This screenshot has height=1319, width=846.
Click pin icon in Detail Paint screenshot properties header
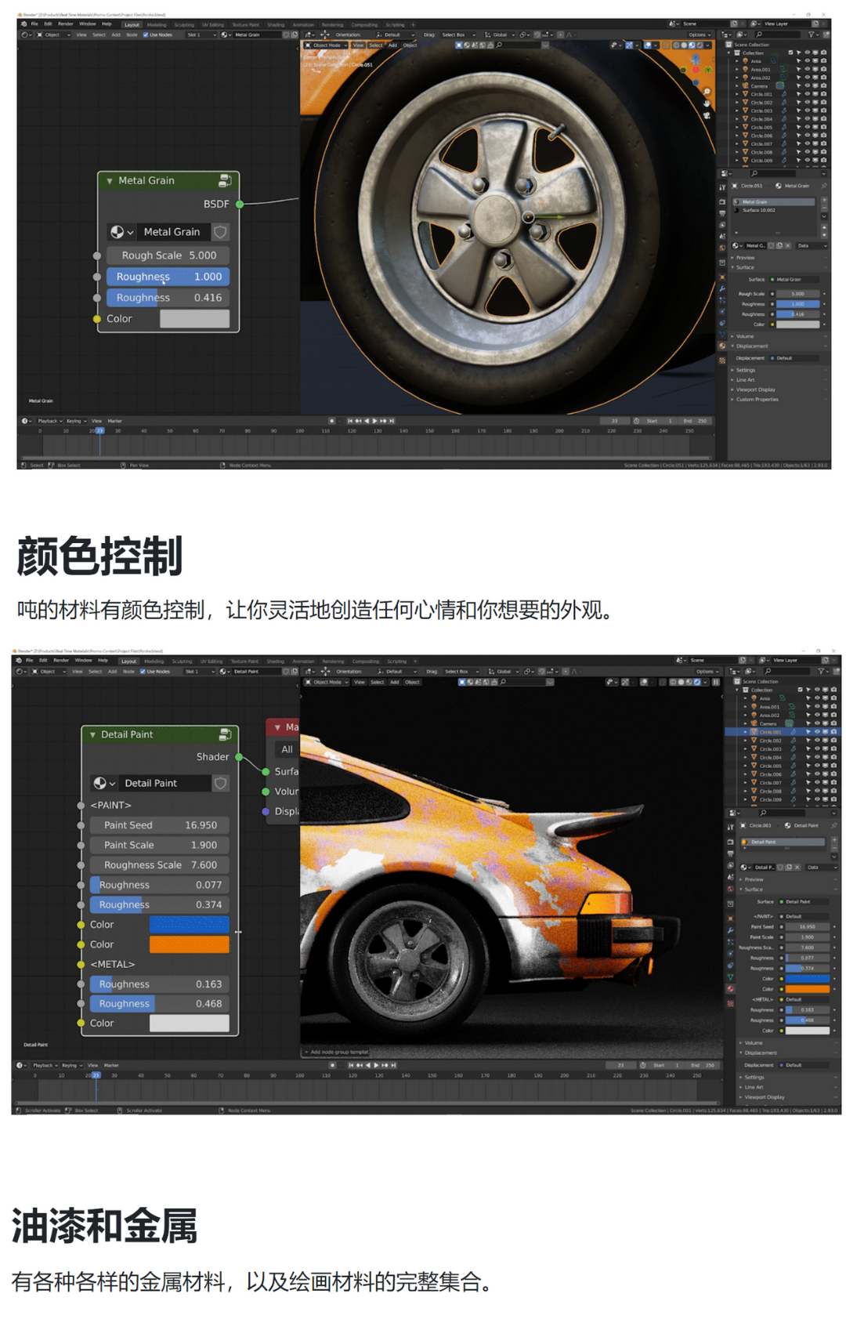pyautogui.click(x=834, y=825)
